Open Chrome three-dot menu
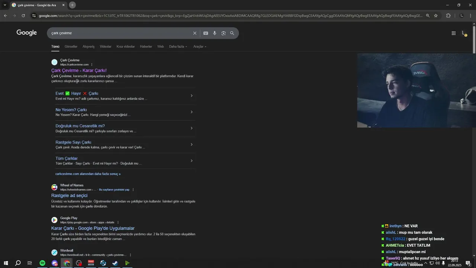Screen dimensions: 476x268 [470, 16]
